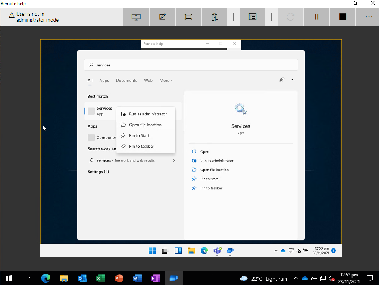Open remote taskbar Widgets icon

coord(178,251)
